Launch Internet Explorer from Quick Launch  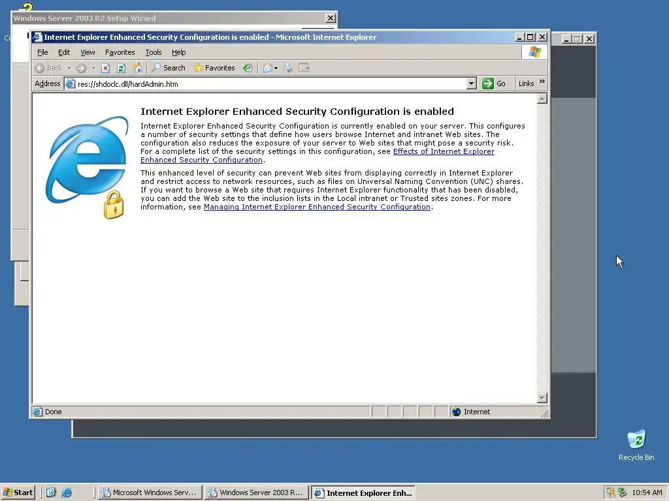pyautogui.click(x=67, y=493)
